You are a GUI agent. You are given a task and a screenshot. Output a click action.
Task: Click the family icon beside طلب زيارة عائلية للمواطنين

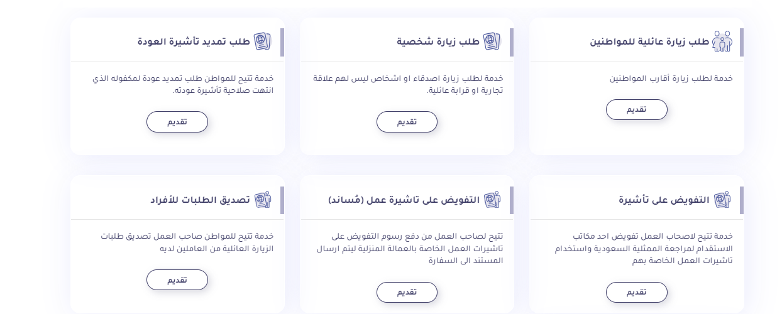click(722, 41)
